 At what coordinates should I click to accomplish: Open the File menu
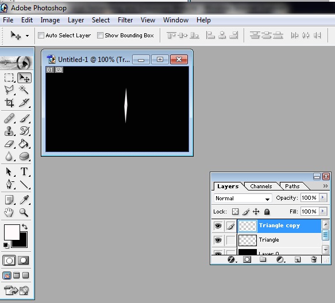[8, 20]
